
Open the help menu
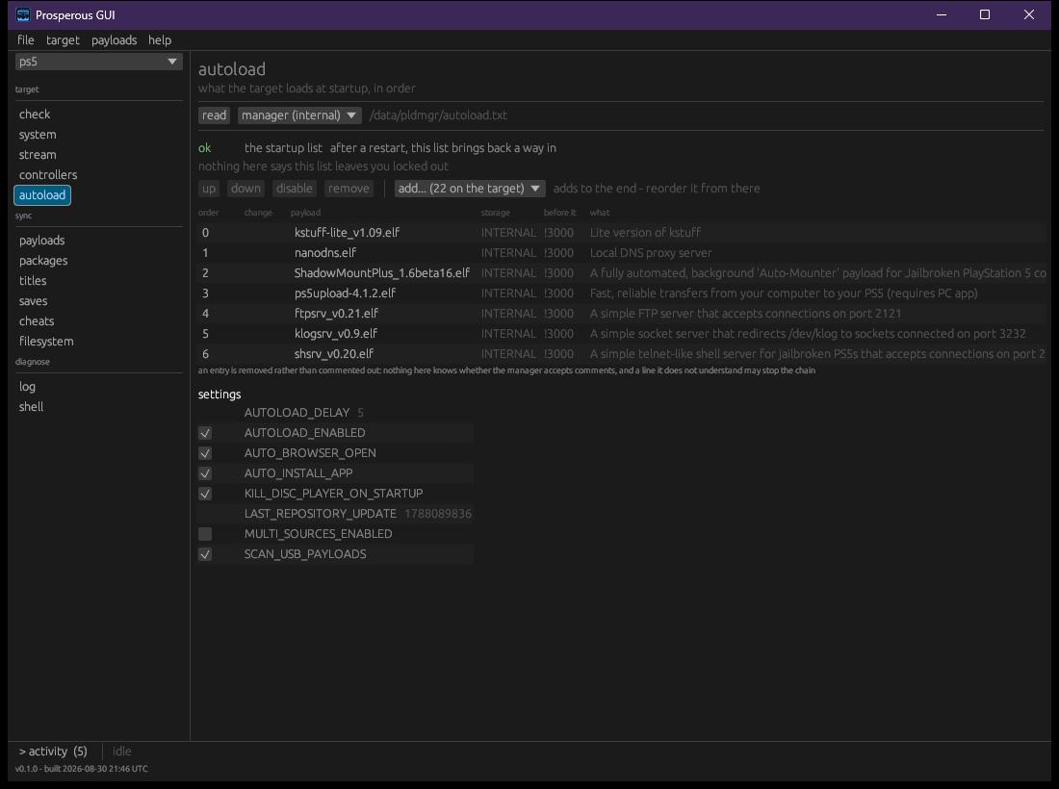point(160,39)
